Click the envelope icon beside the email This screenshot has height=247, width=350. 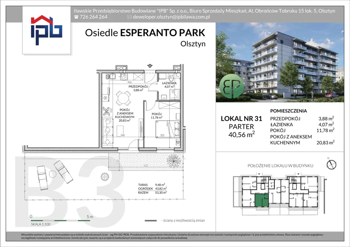(x=129, y=17)
